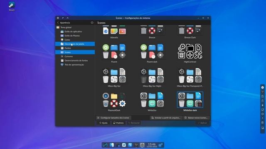Expand hidden tray icons with the chevron

263,118
